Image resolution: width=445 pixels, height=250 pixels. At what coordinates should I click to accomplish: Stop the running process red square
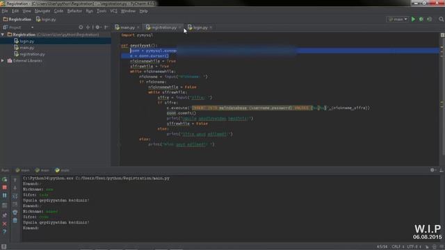coord(5,187)
